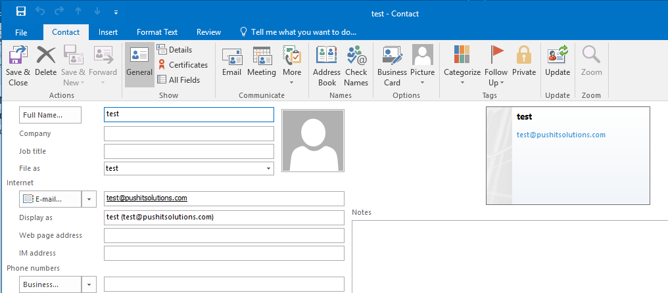Click the IM address field

pyautogui.click(x=224, y=253)
